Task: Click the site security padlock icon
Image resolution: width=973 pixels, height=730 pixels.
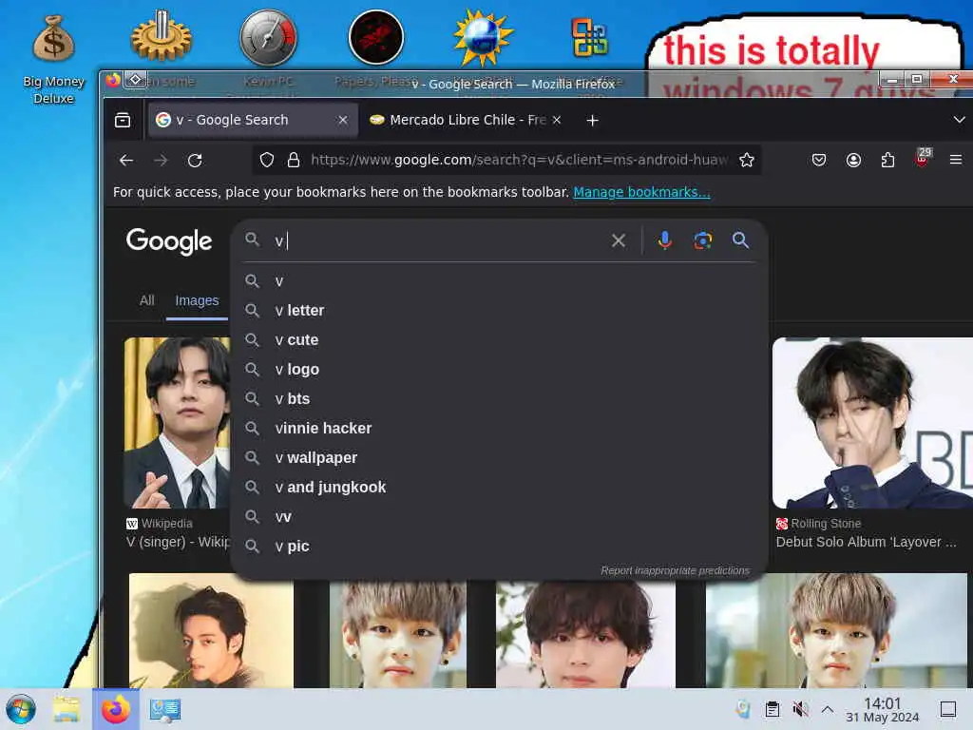Action: click(294, 160)
